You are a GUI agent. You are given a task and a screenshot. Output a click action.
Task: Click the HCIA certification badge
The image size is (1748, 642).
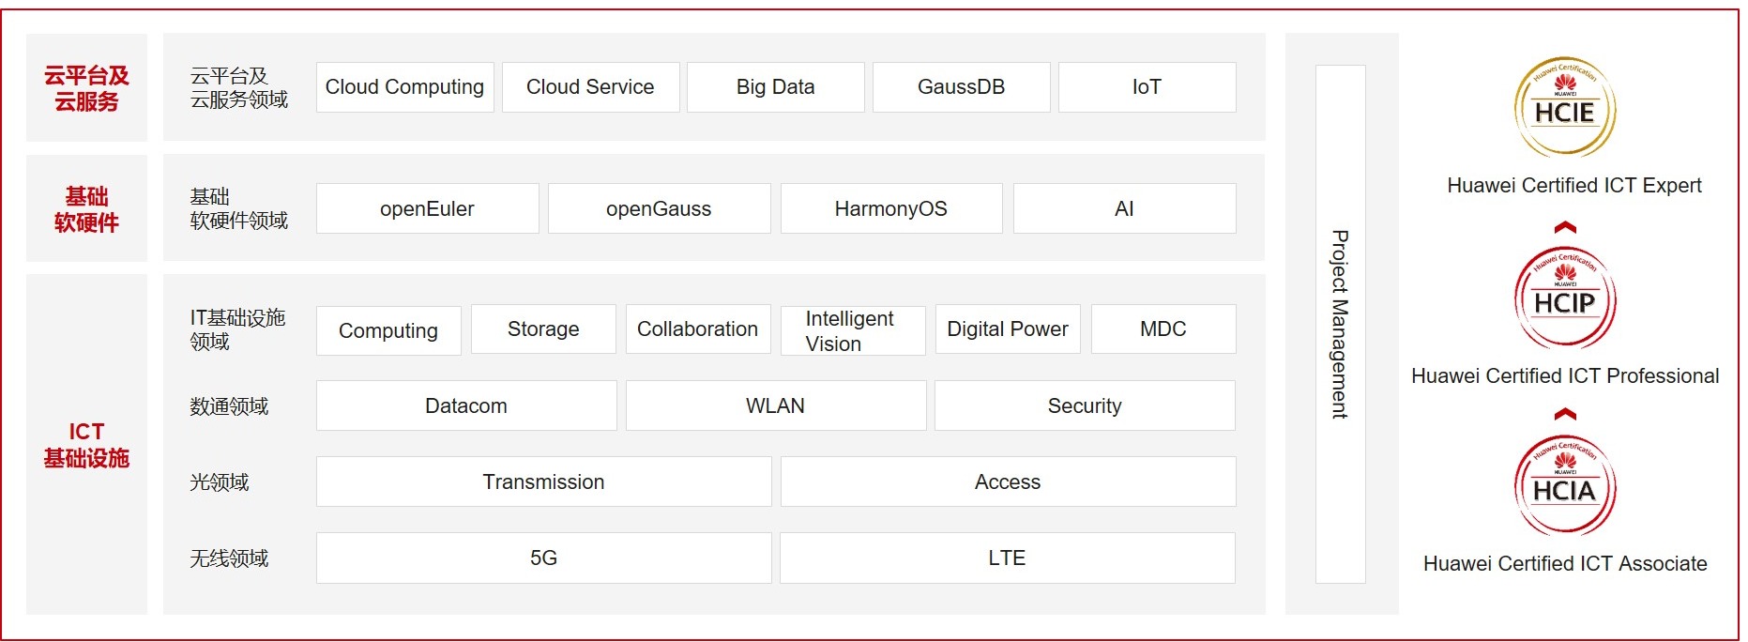click(1565, 485)
